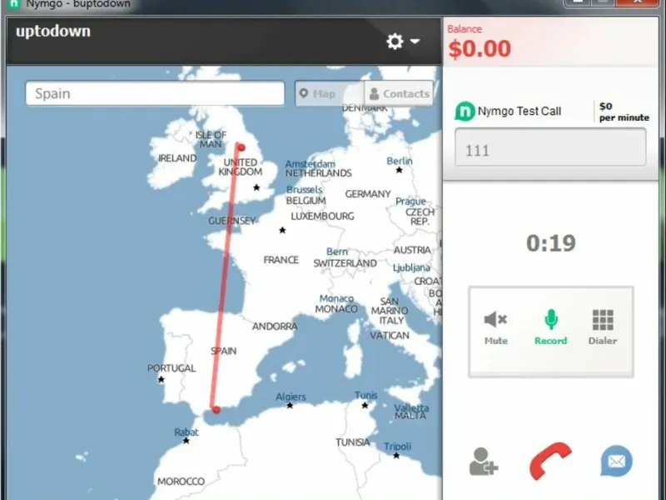Switch to the Contacts tab
The image size is (666, 500).
point(399,93)
